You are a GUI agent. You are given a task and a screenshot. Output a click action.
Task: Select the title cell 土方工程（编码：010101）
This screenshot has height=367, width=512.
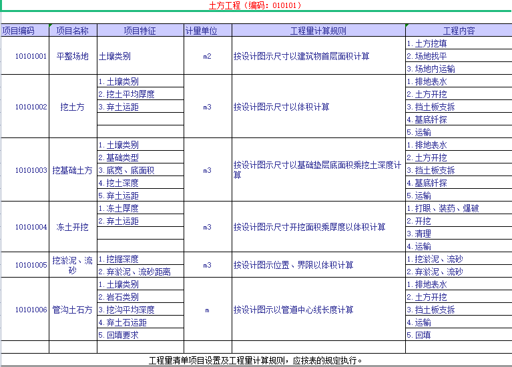[255, 5]
